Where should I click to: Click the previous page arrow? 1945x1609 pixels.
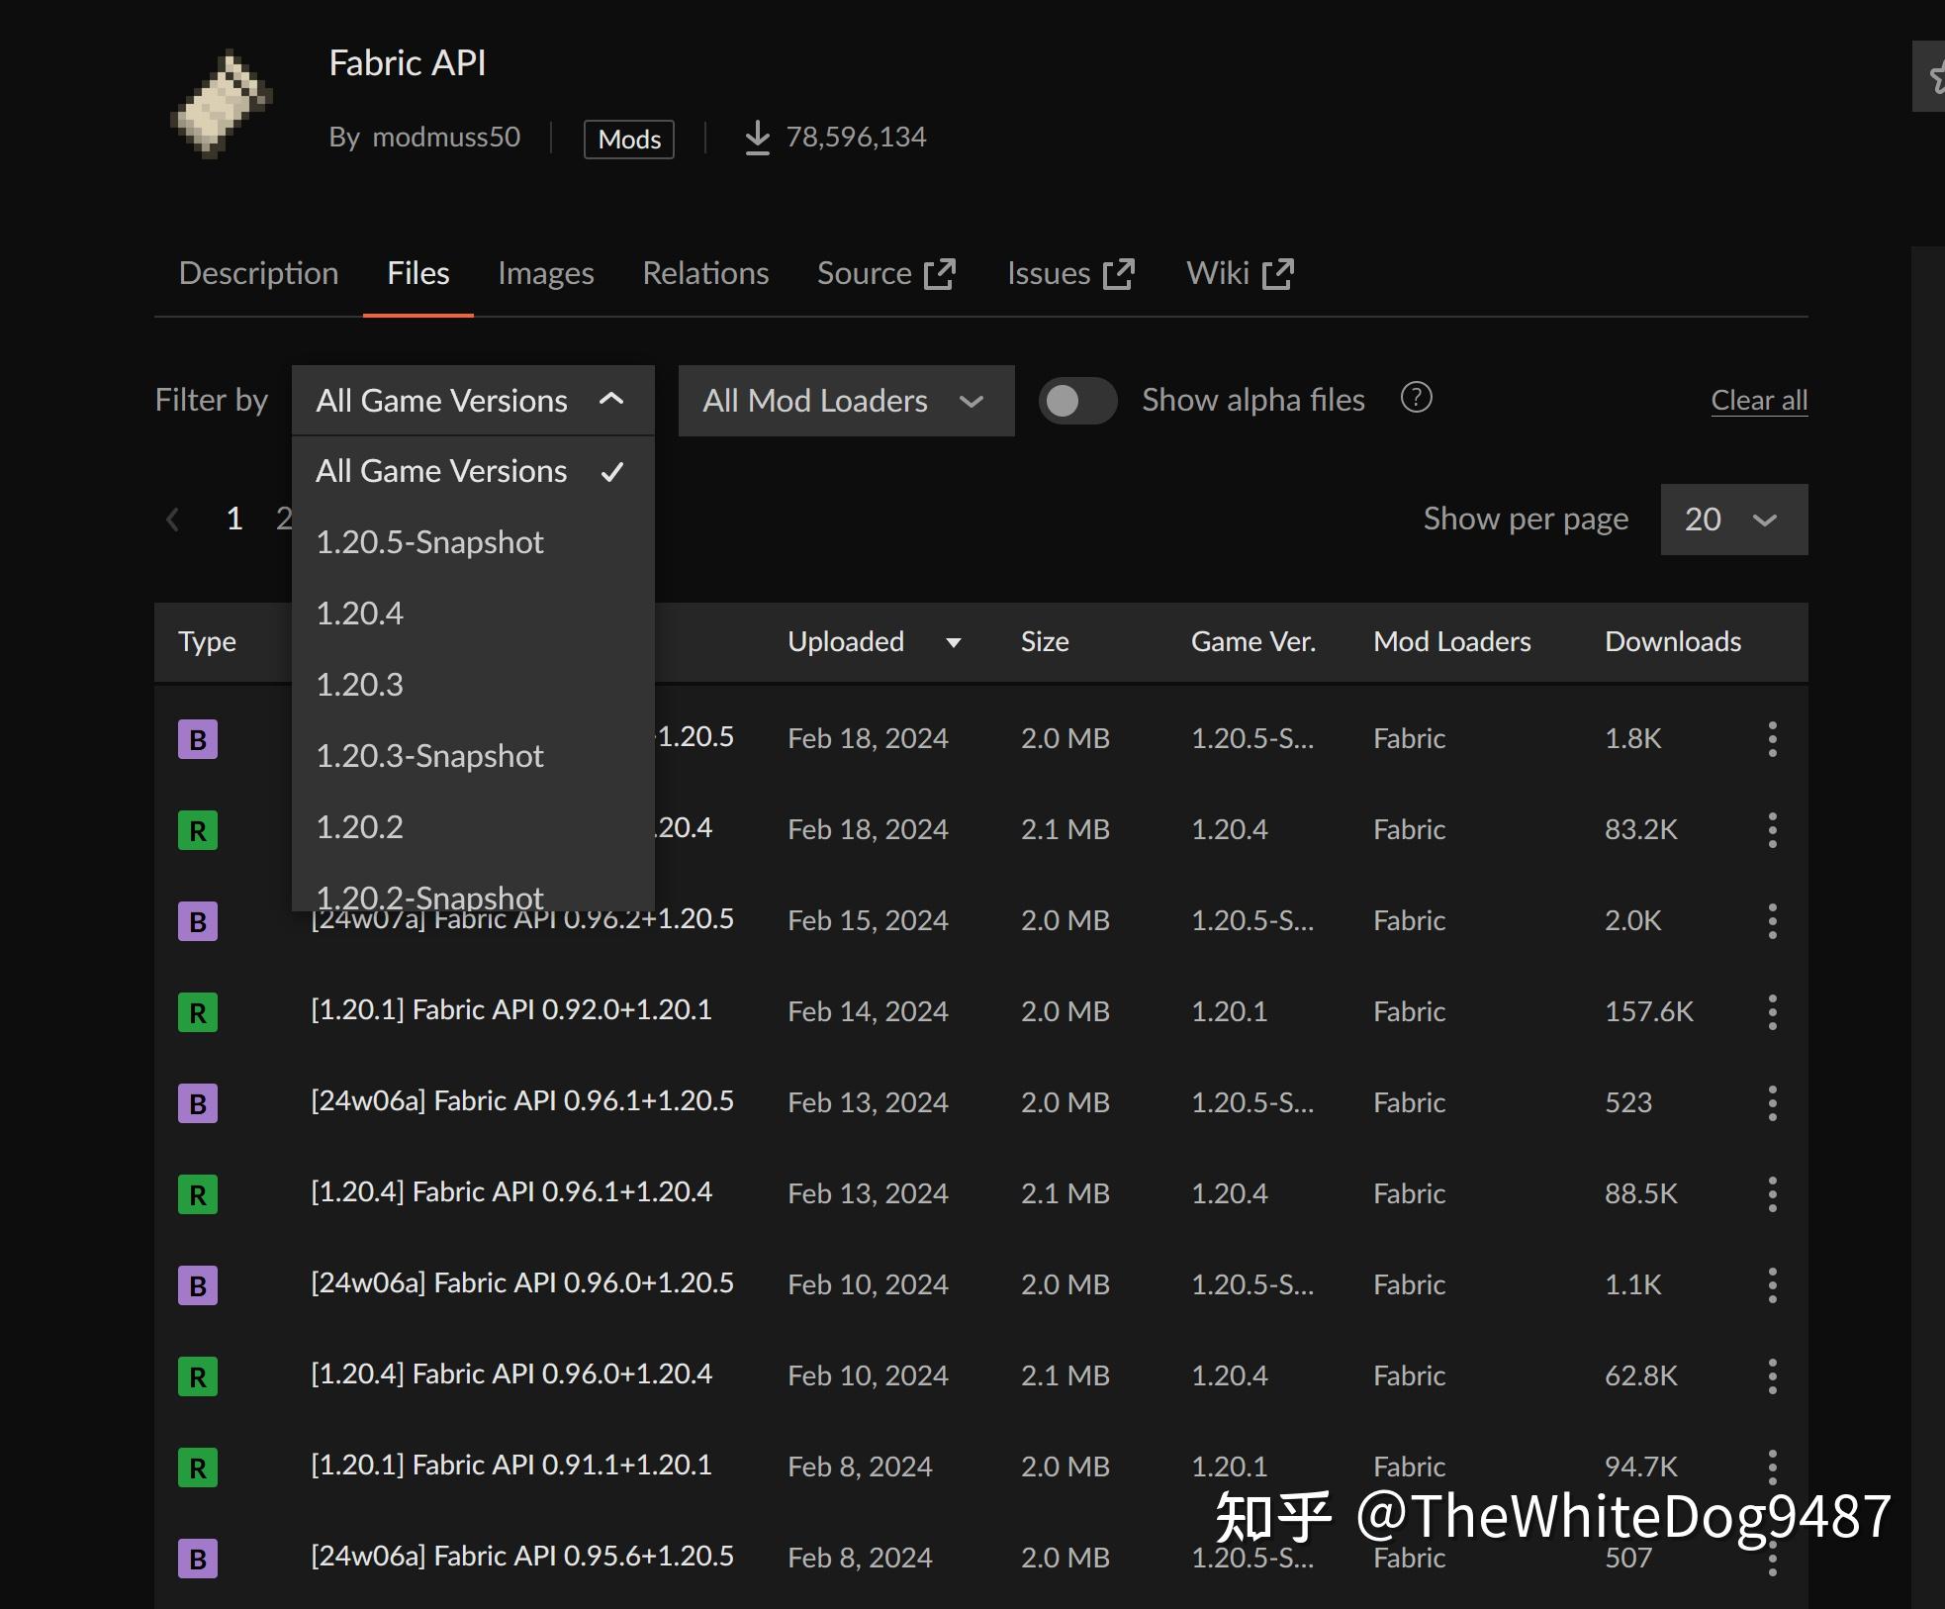tap(173, 519)
